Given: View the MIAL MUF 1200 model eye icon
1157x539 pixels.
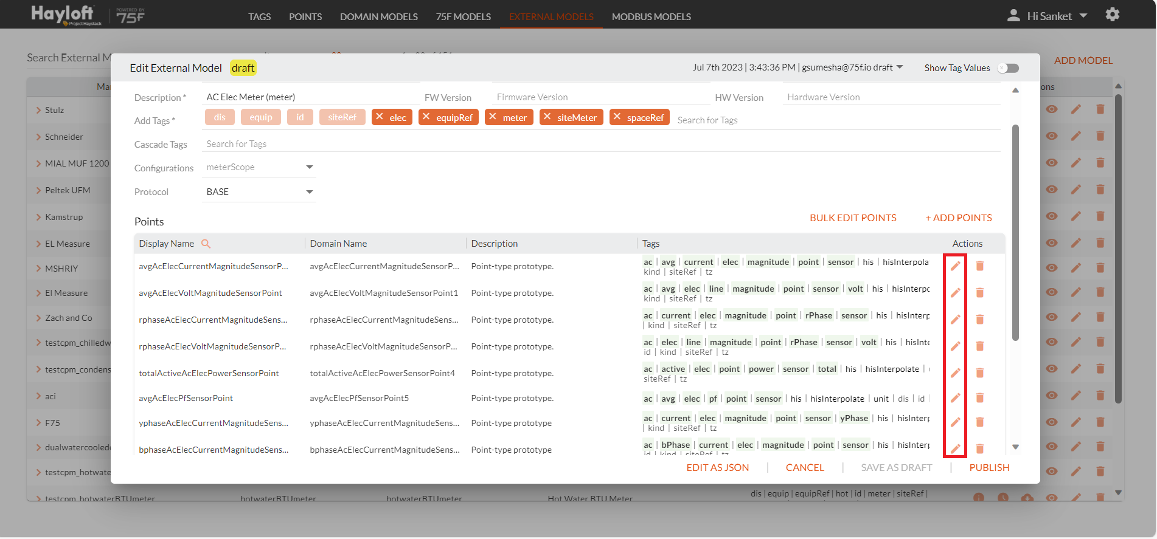Looking at the screenshot, I should [1052, 163].
